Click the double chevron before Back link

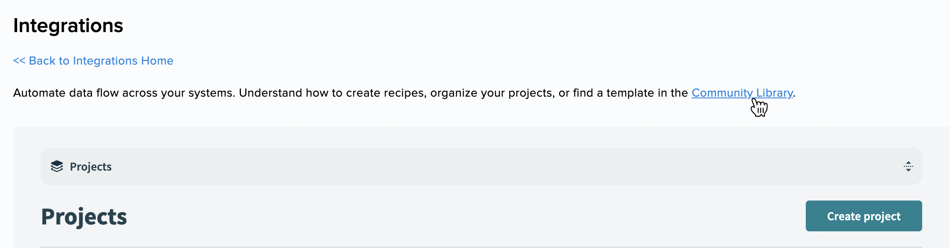click(x=19, y=61)
